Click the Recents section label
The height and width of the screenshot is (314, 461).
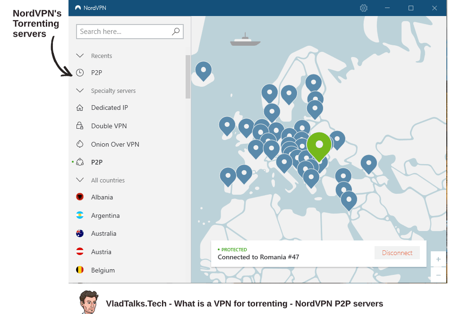click(x=102, y=56)
